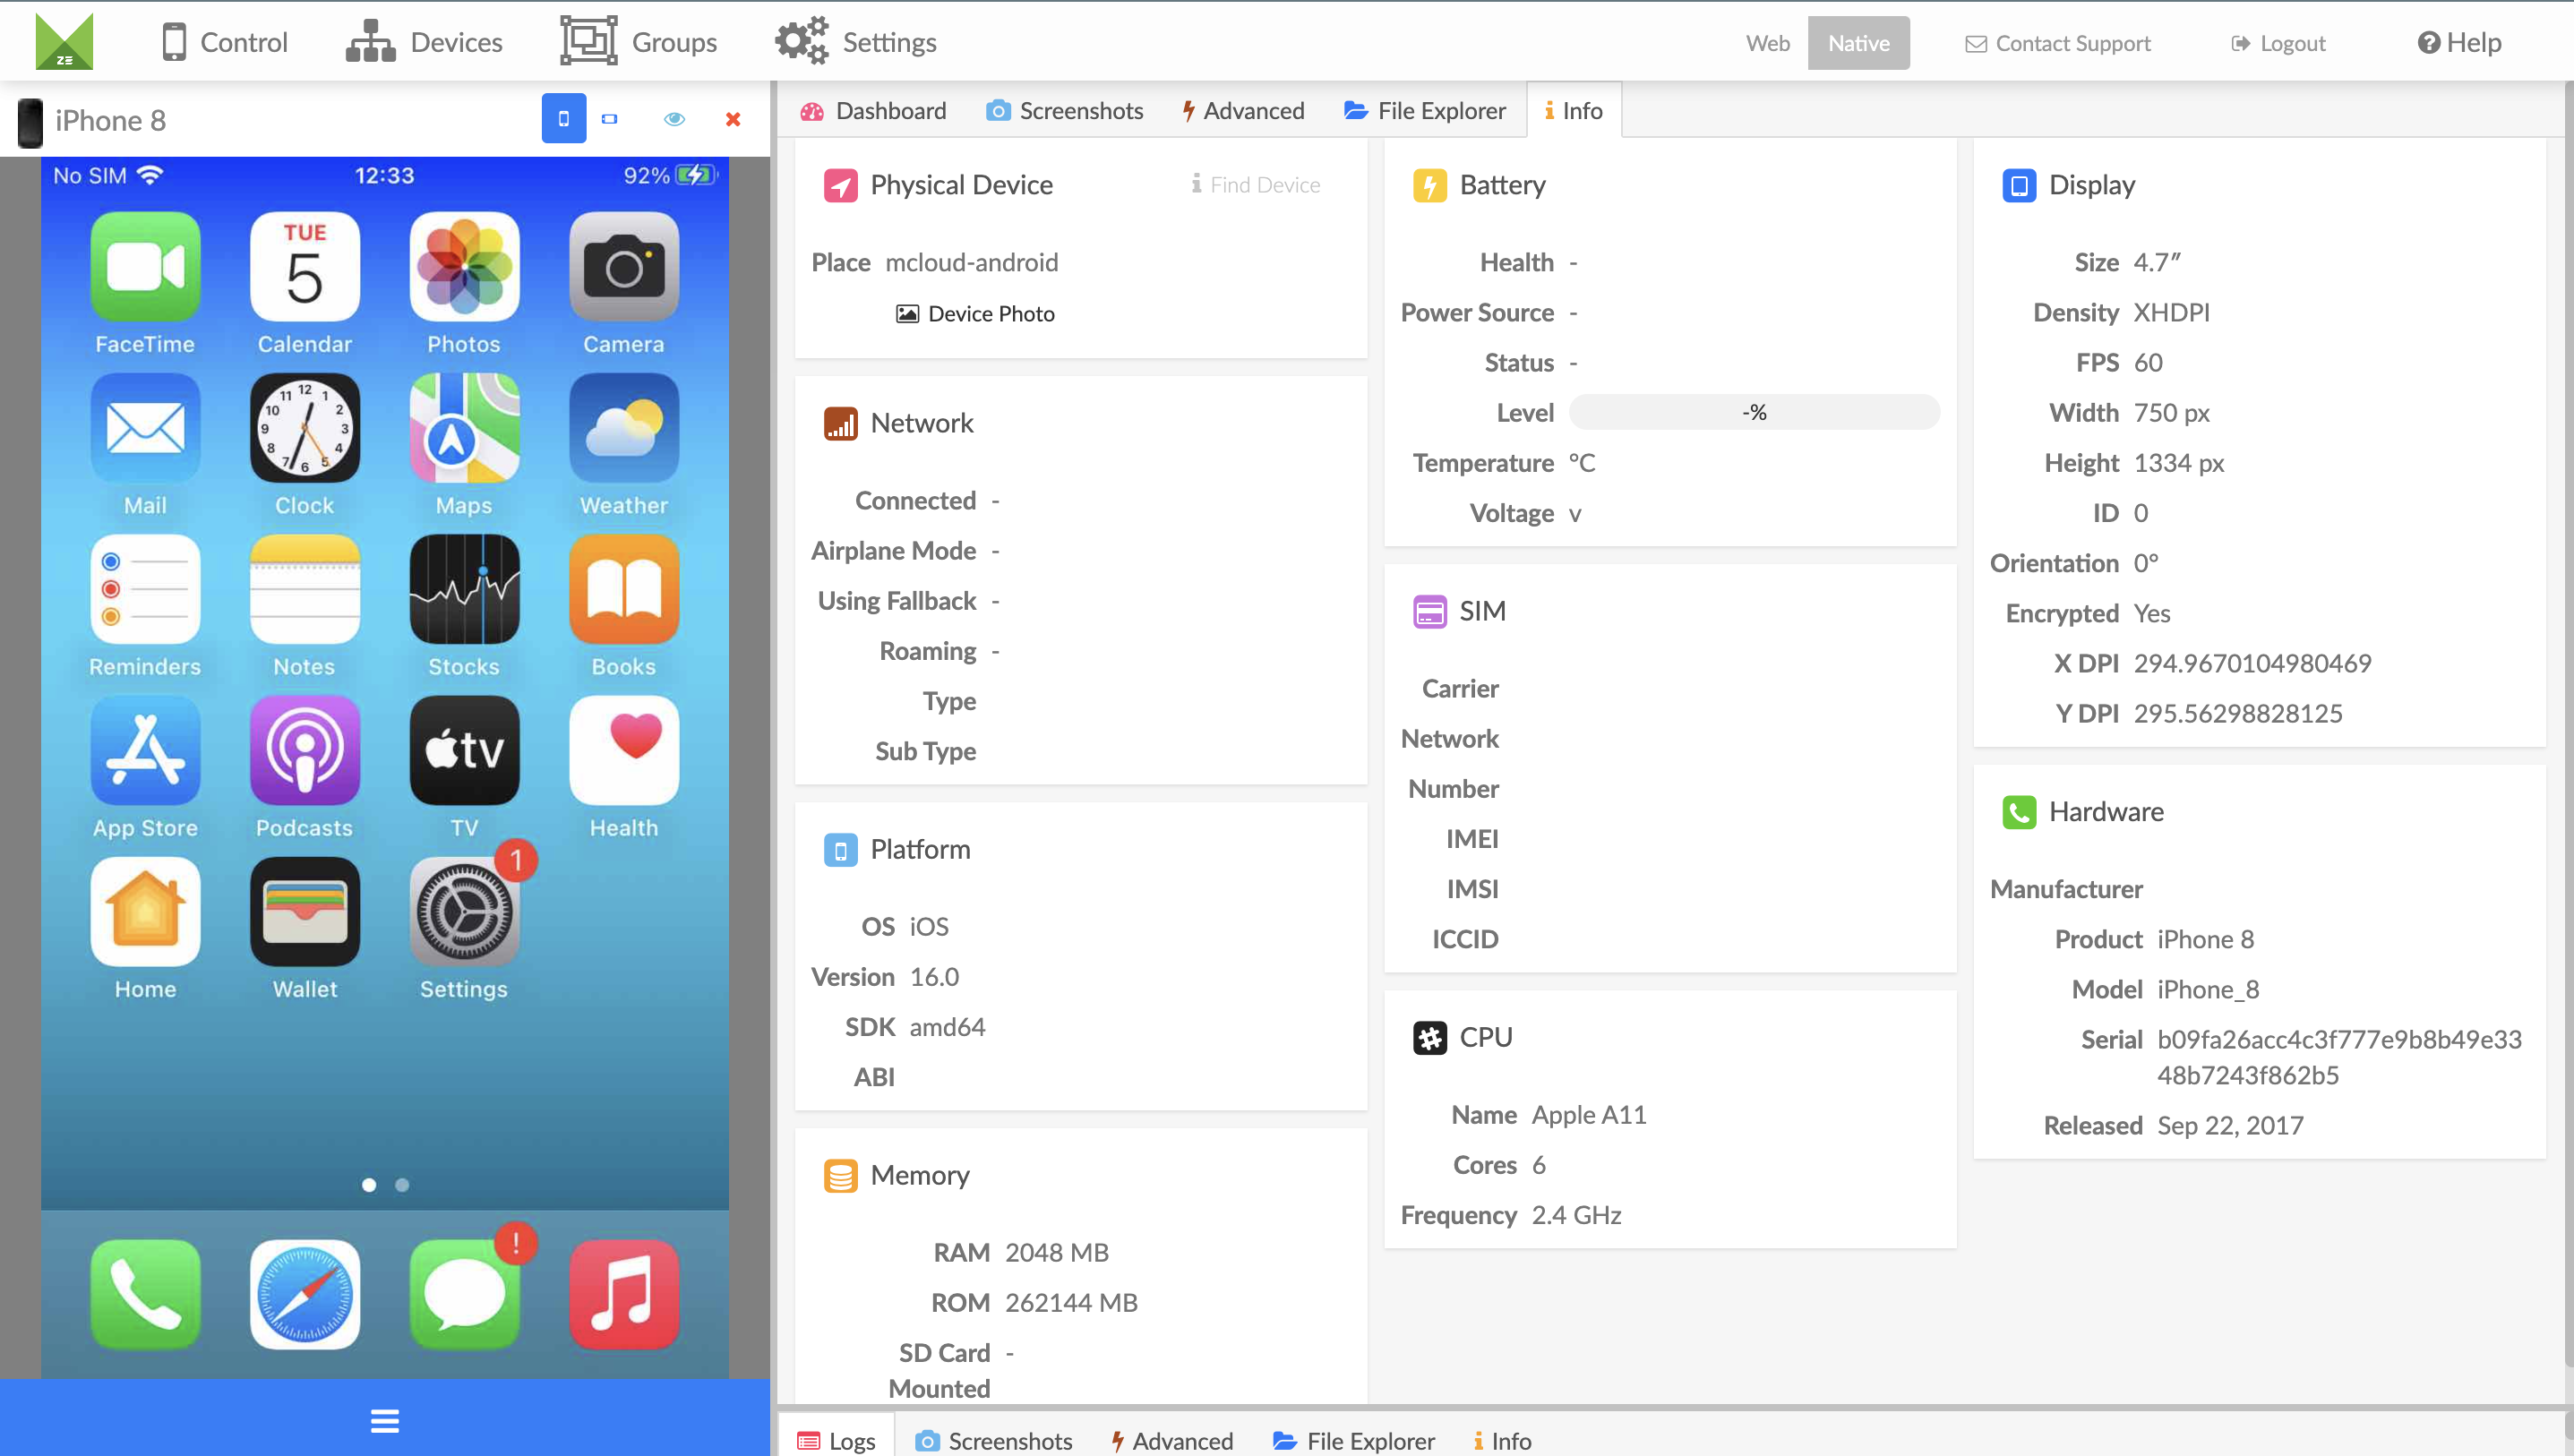Click the ROM value '262144 MB'
Screen dimensions: 2574x1456
(x=1071, y=1302)
